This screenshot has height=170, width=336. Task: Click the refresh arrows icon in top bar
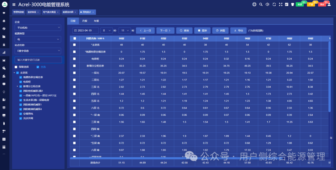[x=274, y=4]
